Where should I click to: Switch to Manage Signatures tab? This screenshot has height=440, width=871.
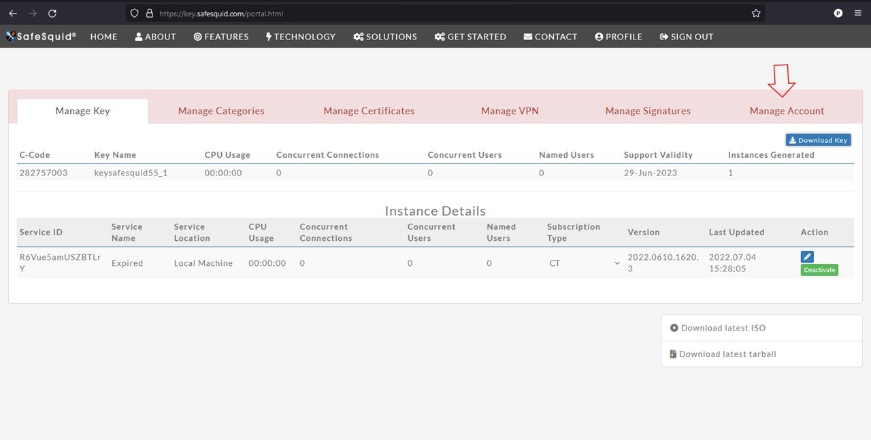[x=648, y=111]
